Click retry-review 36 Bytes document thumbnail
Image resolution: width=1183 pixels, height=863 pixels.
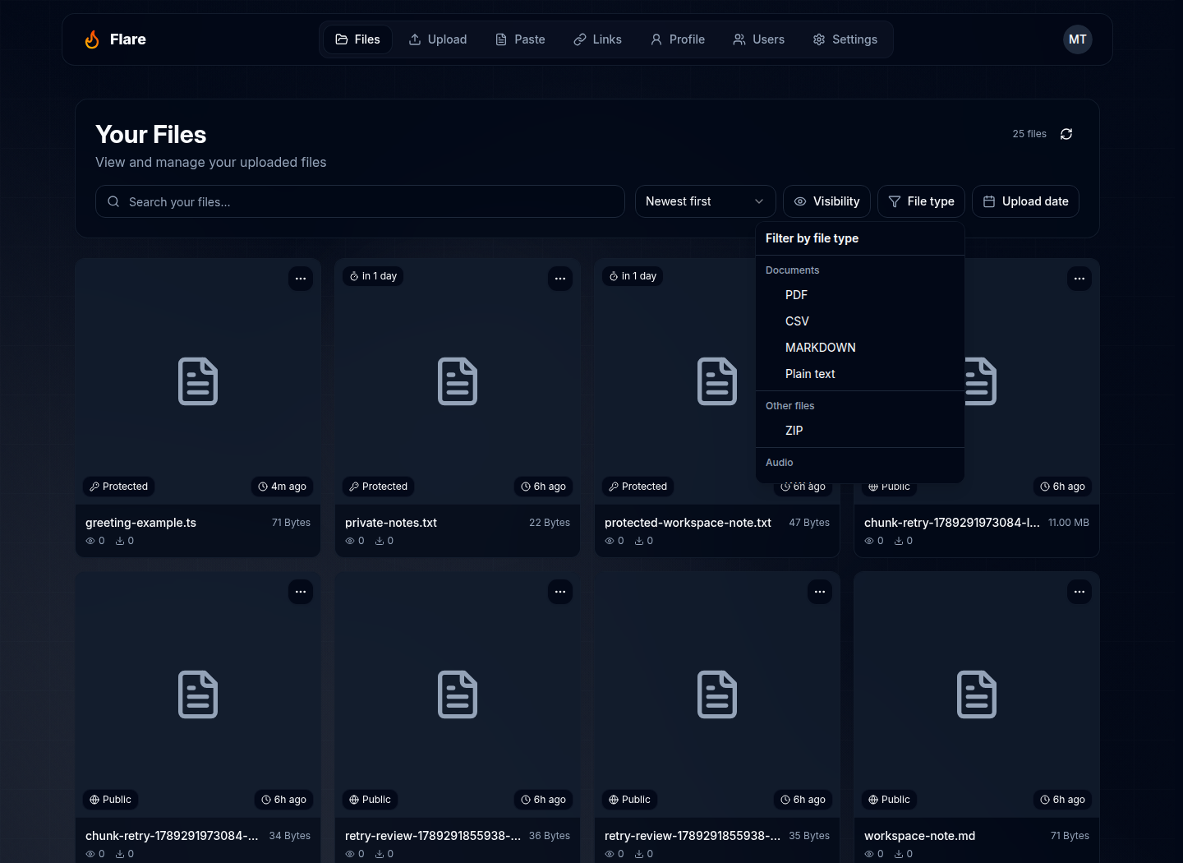(458, 695)
